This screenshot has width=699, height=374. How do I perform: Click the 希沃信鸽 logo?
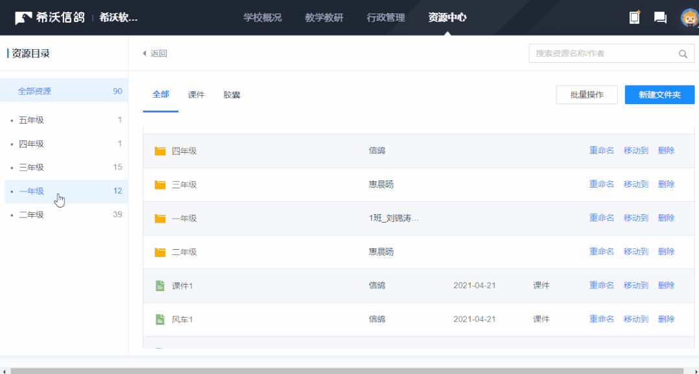[x=50, y=17]
